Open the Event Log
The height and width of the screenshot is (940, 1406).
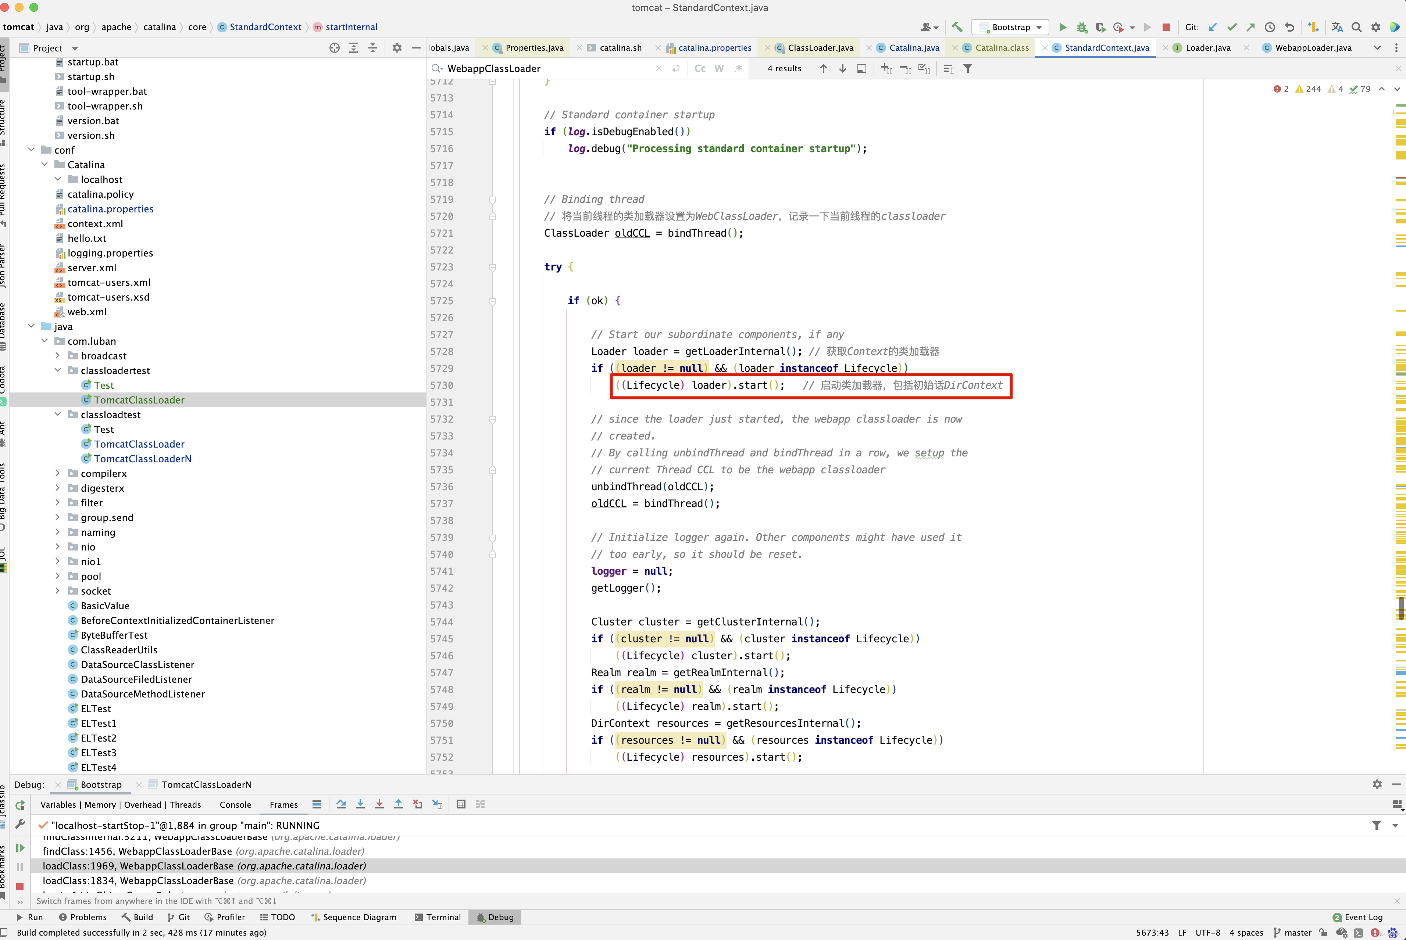tap(1357, 917)
